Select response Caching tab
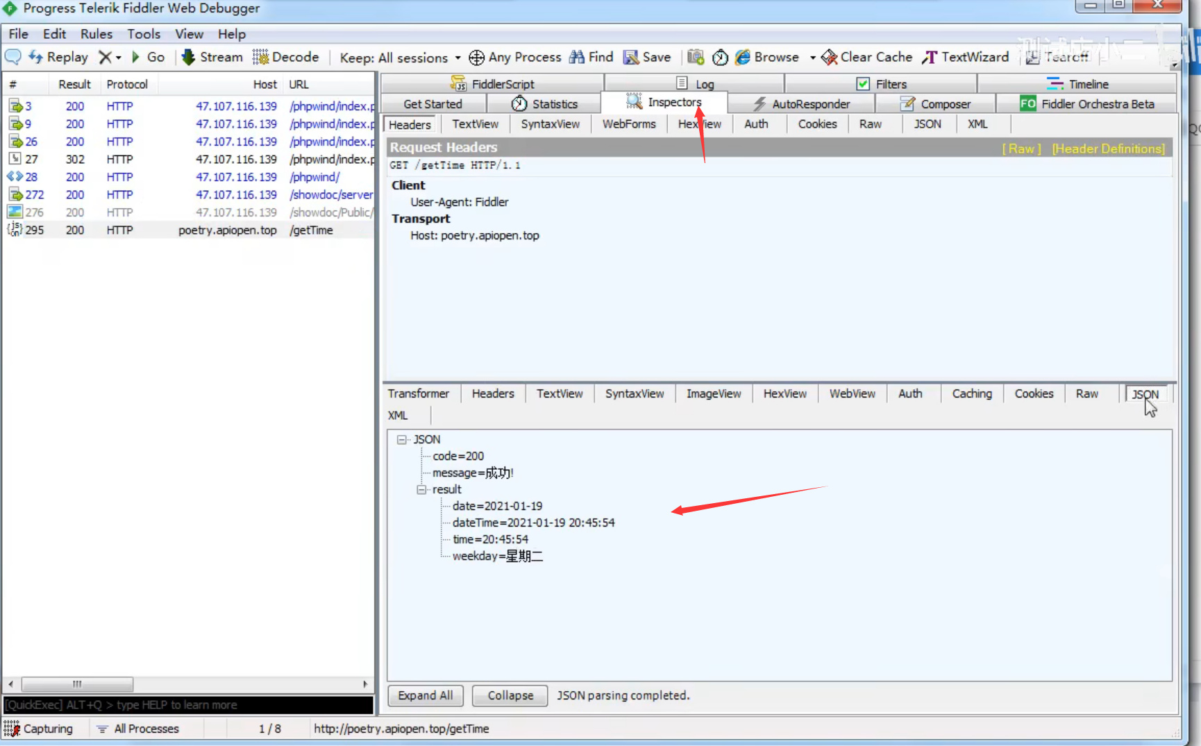 pyautogui.click(x=972, y=393)
